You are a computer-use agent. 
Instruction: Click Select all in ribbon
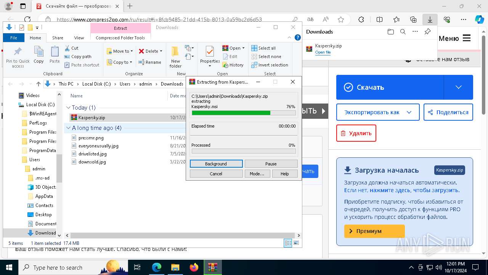click(x=263, y=48)
